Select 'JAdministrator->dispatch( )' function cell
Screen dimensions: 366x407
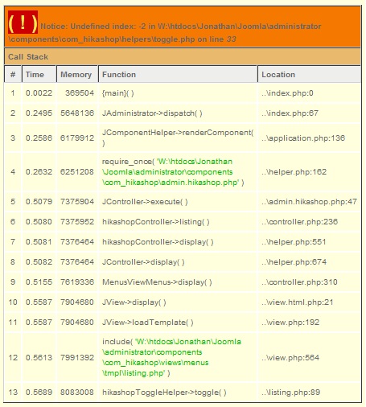point(152,113)
